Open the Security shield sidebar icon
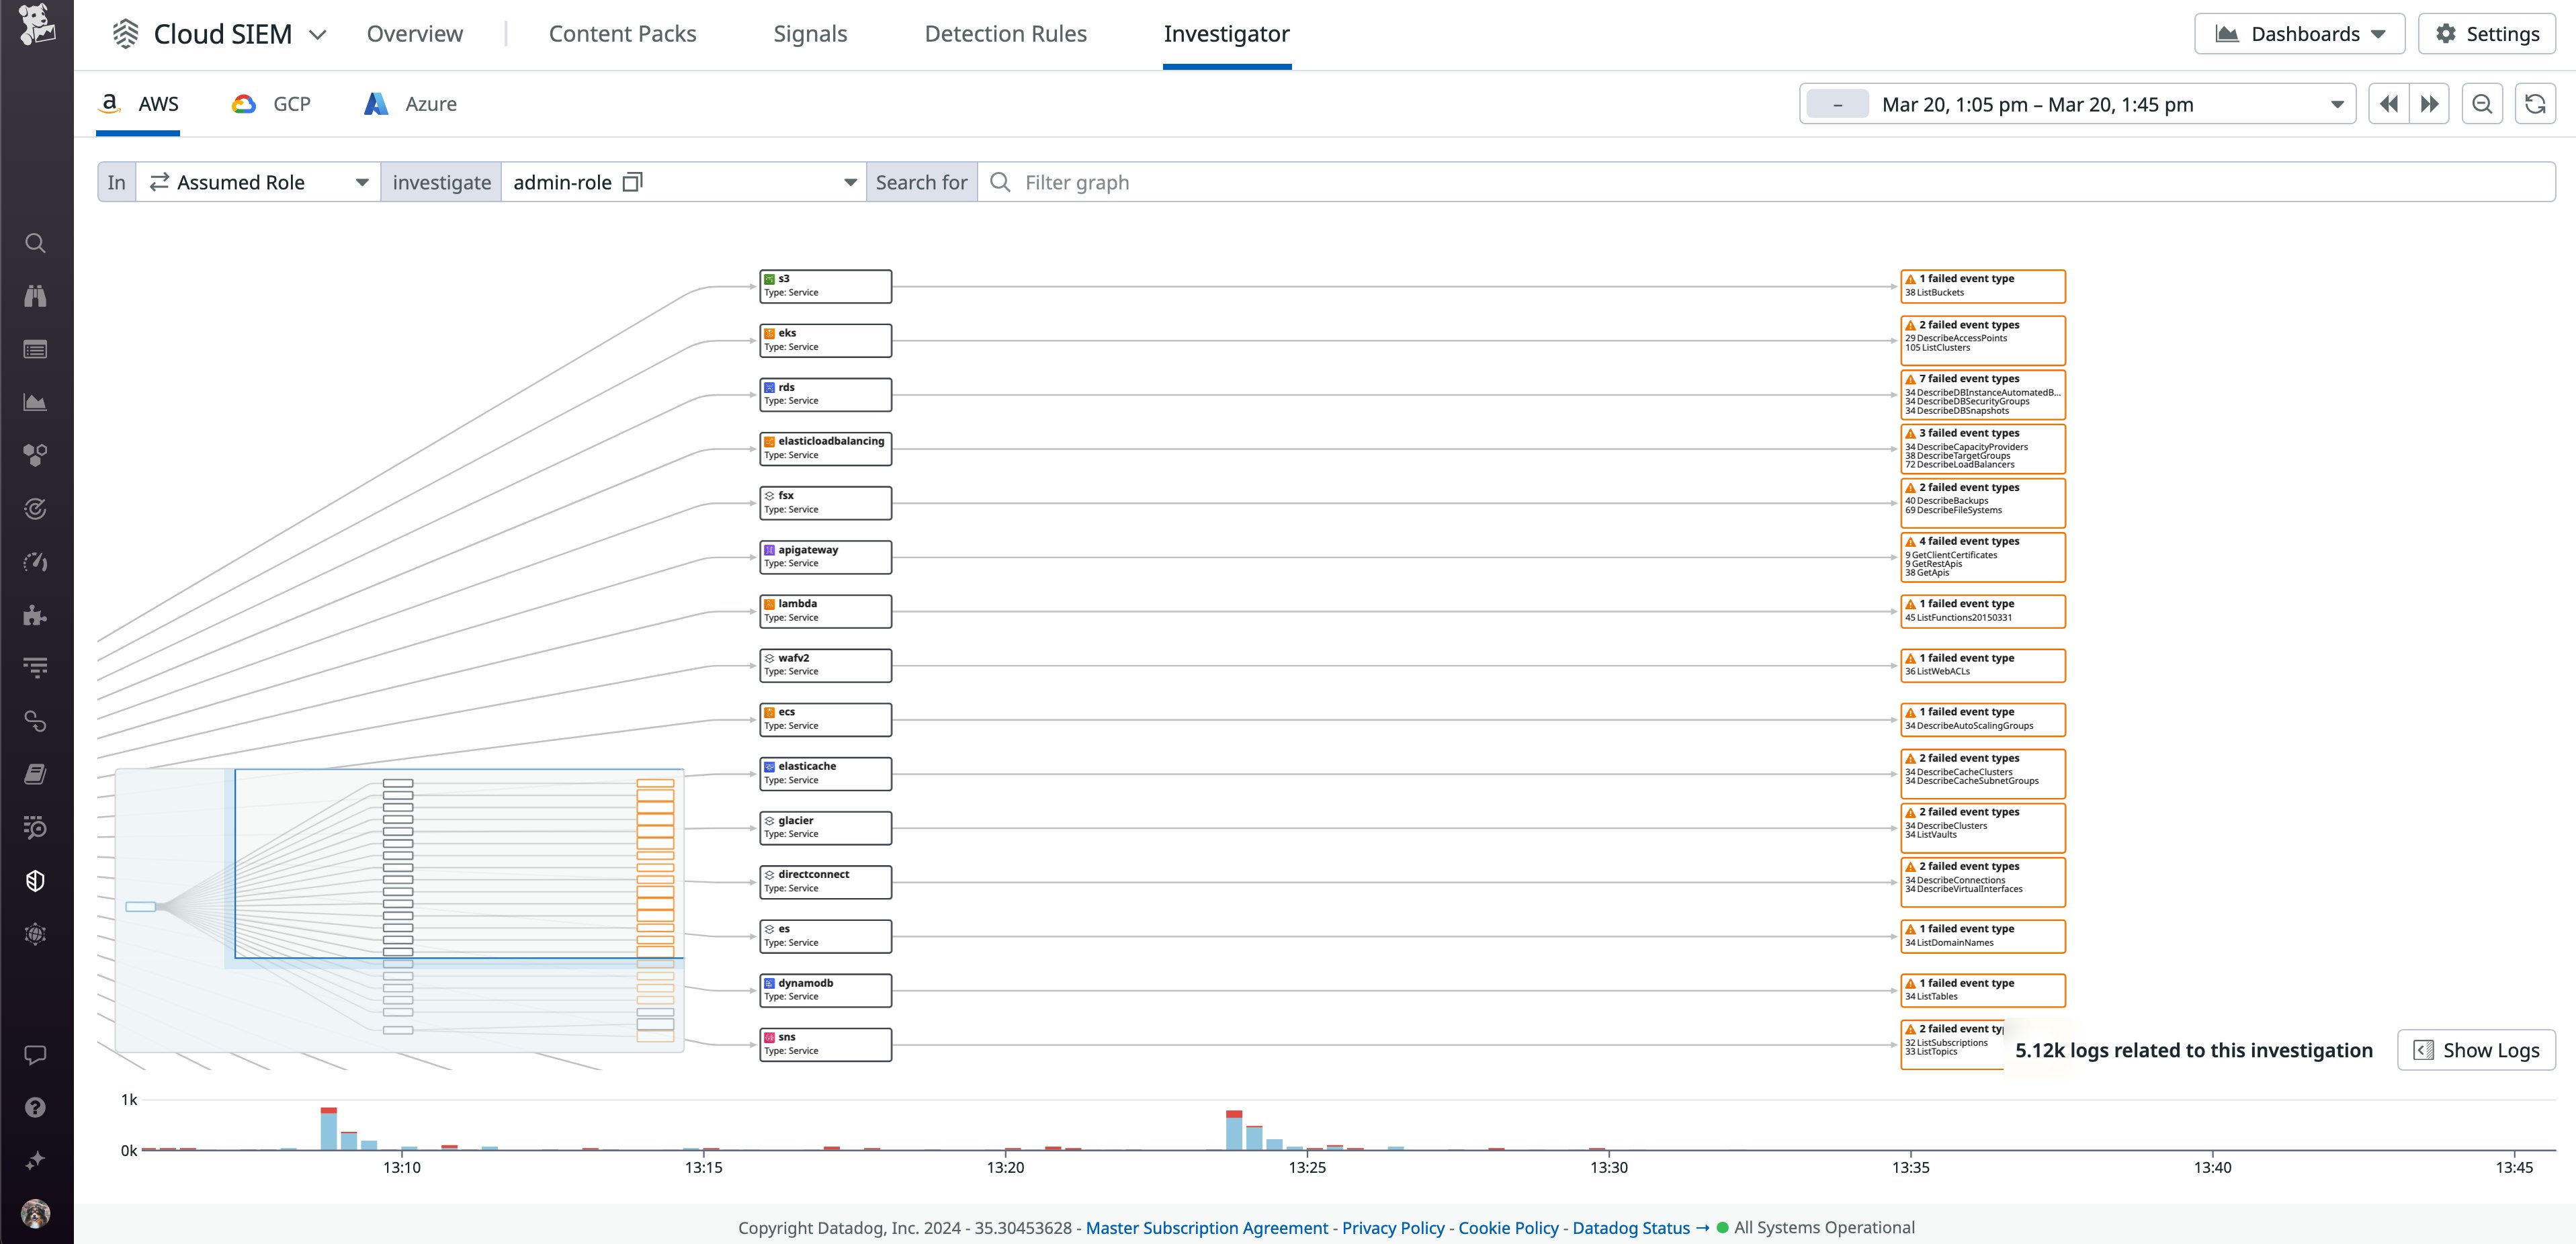2576x1244 pixels. click(35, 881)
